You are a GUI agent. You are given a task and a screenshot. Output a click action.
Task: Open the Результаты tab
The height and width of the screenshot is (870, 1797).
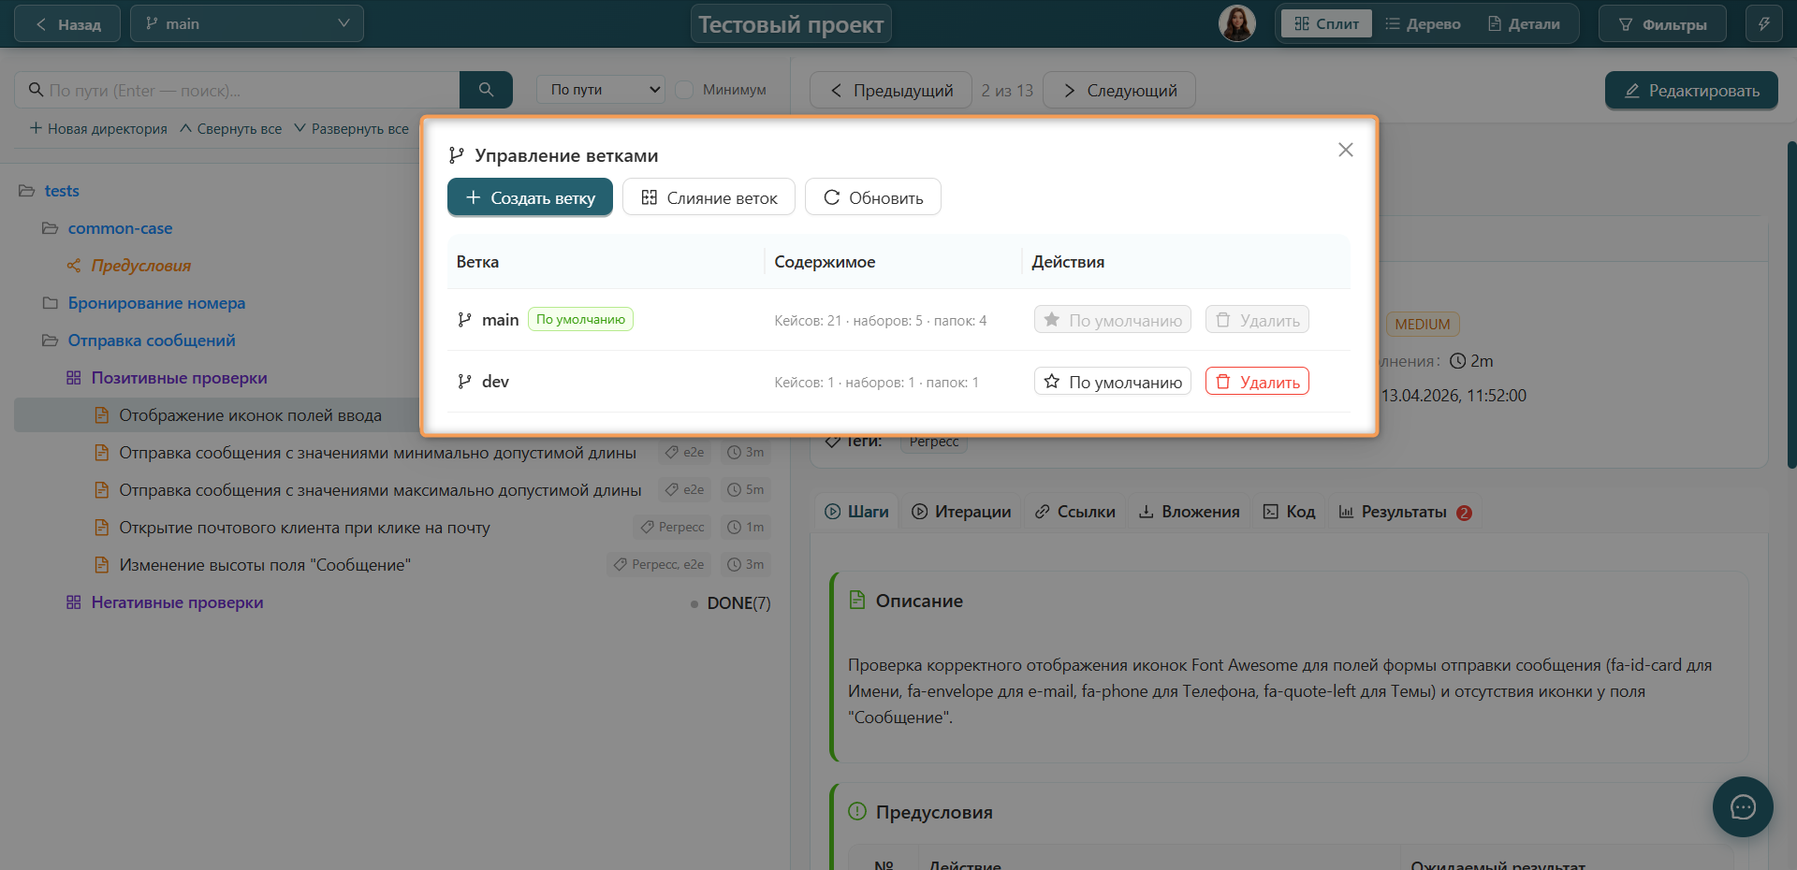pyautogui.click(x=1405, y=512)
